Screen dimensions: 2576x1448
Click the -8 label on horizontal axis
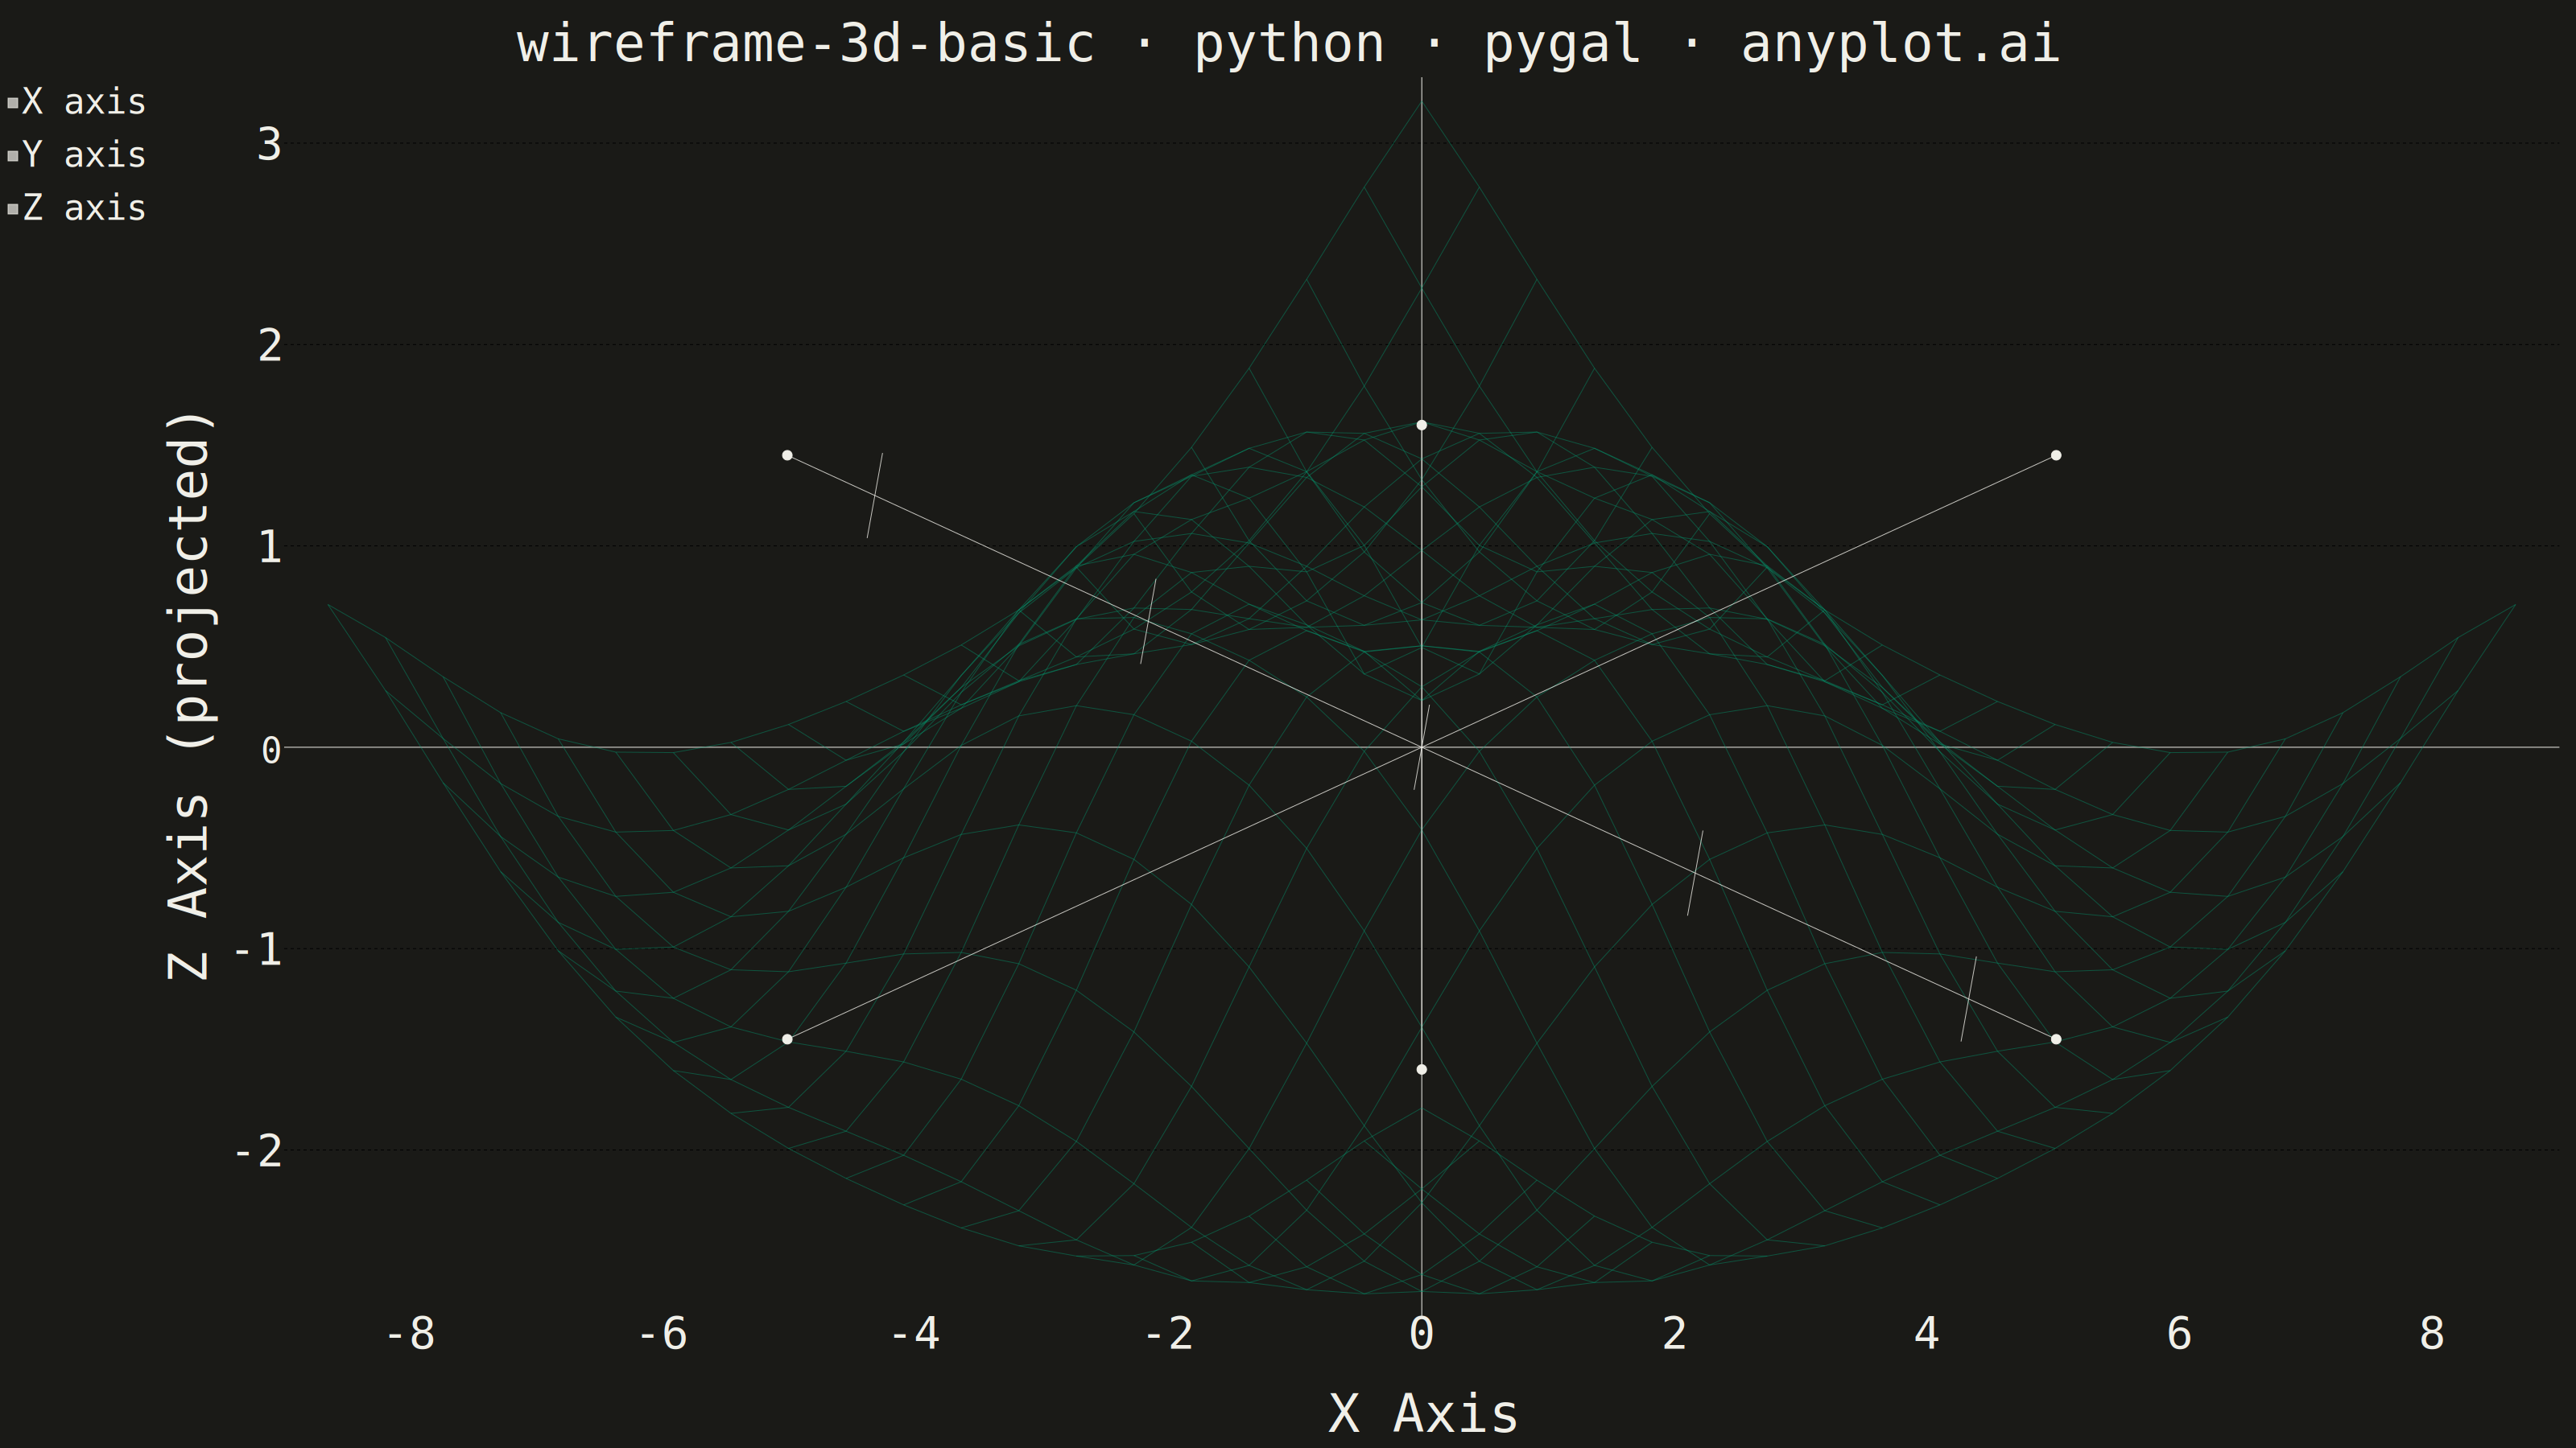[x=410, y=1333]
